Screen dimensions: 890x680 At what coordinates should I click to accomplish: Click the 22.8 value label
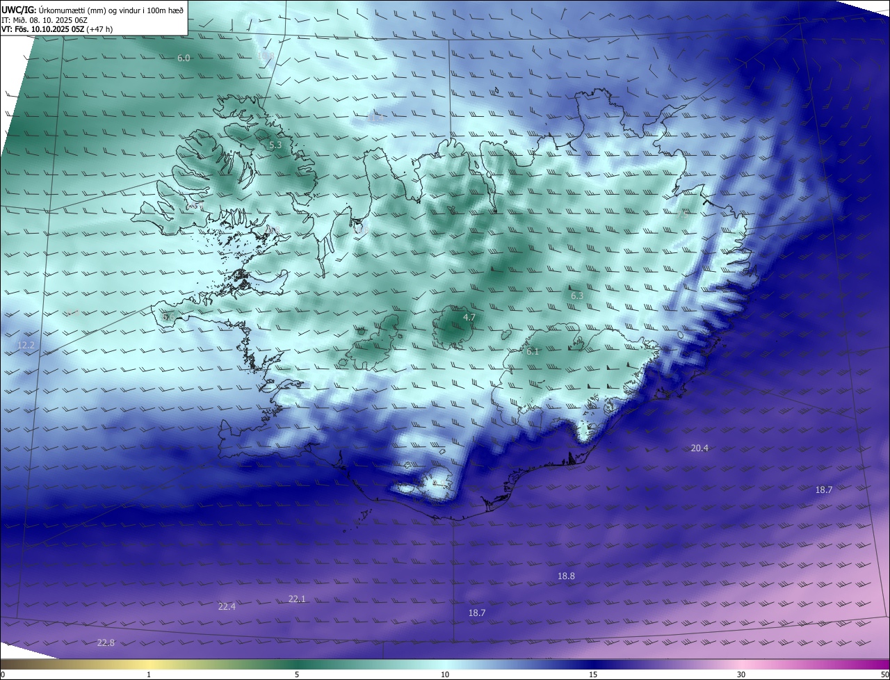click(106, 643)
